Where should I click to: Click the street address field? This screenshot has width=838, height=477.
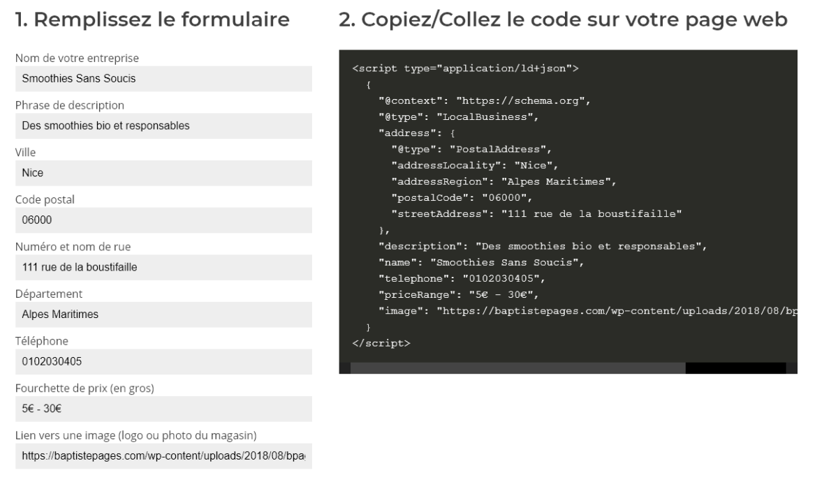(163, 267)
